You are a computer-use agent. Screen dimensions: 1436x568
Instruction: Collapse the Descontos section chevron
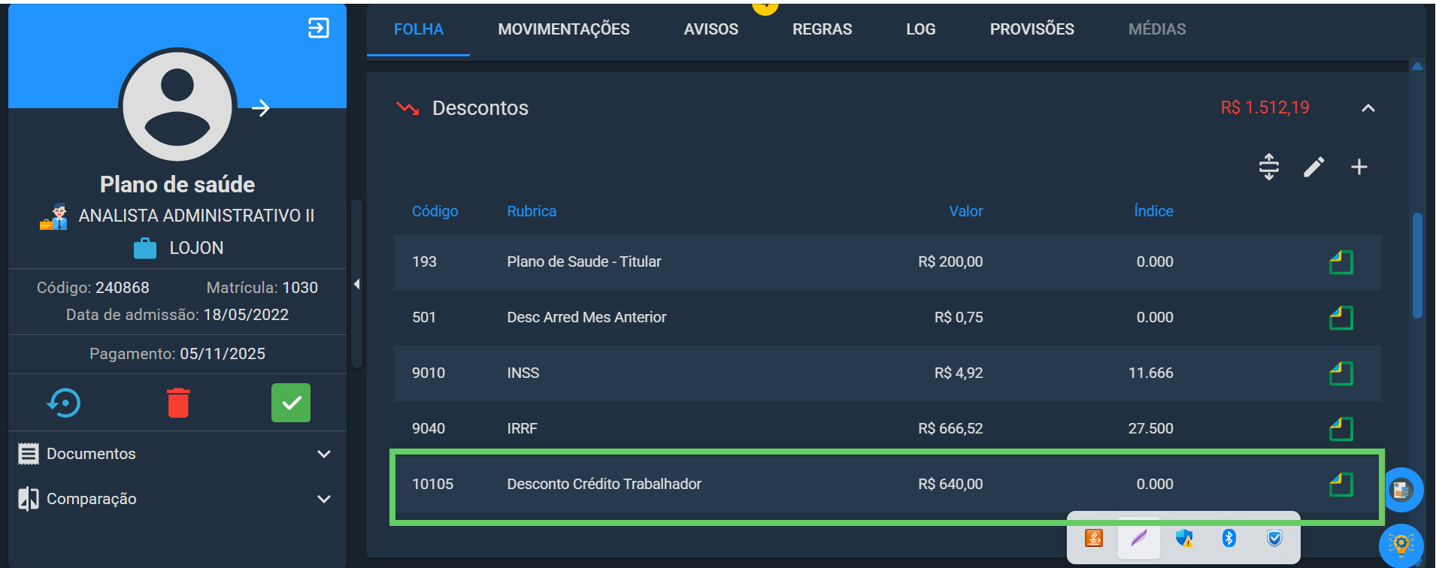(1368, 108)
